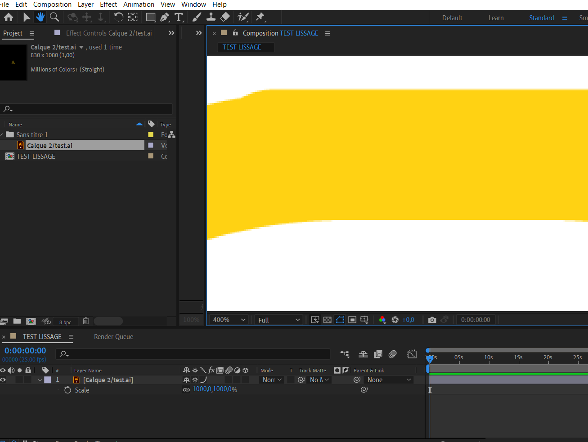Screen dimensions: 588x442
Task: Click the Home icon in the toolbar
Action: [9, 18]
